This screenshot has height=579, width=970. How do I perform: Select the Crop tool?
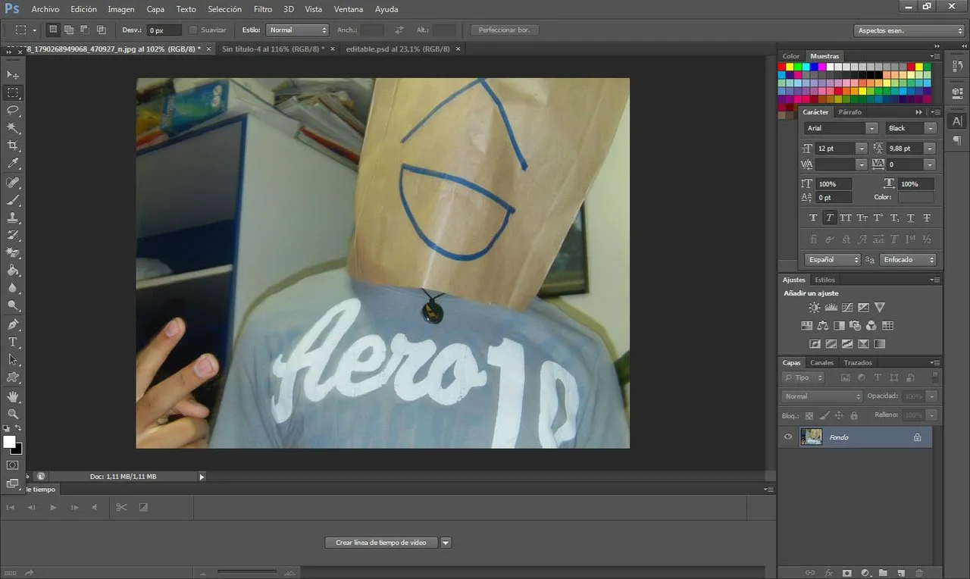pos(13,146)
